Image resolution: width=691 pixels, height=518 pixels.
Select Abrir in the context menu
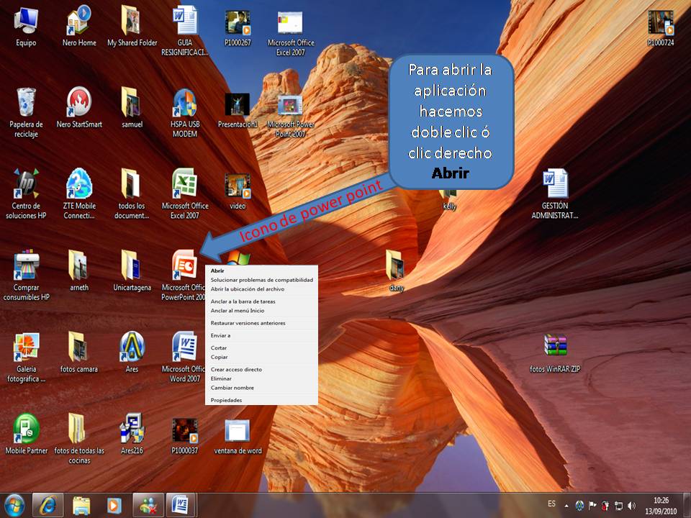point(218,269)
